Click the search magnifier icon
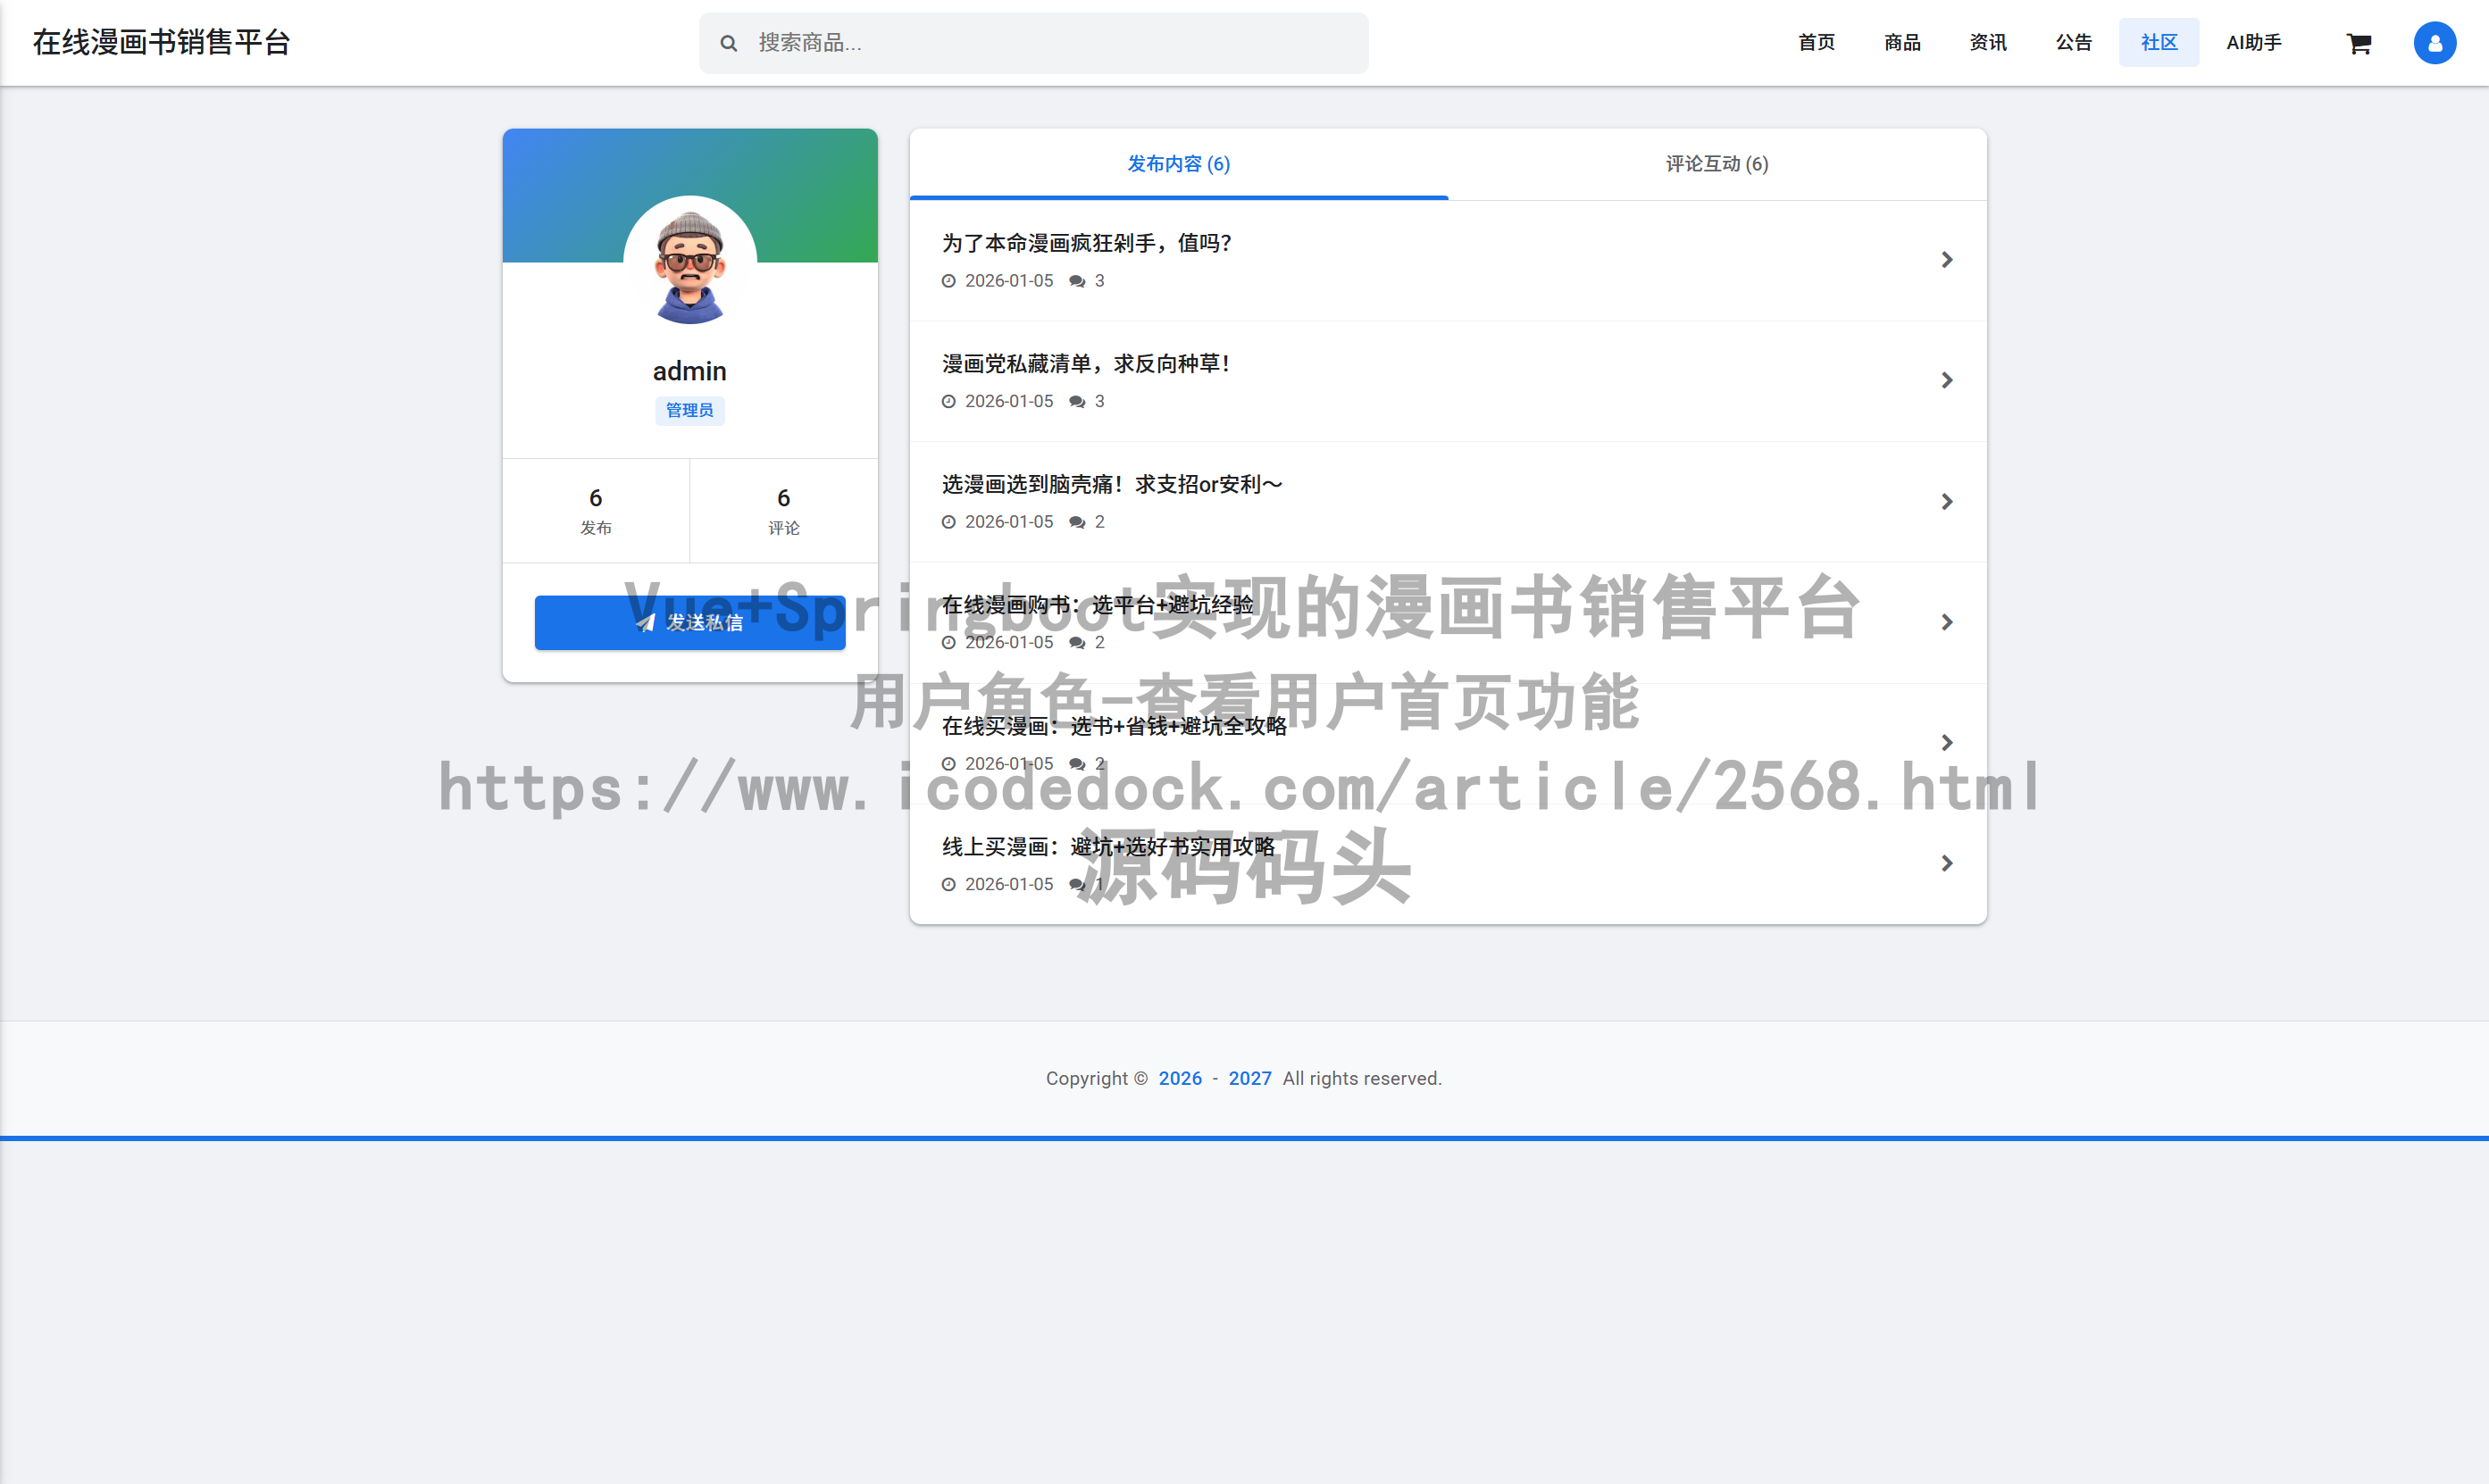 pyautogui.click(x=728, y=43)
